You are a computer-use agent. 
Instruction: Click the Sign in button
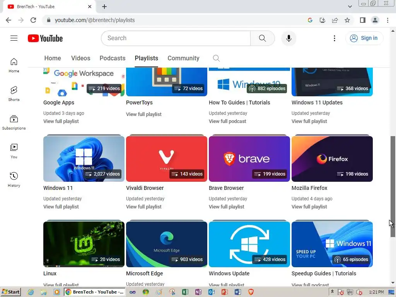coord(364,38)
